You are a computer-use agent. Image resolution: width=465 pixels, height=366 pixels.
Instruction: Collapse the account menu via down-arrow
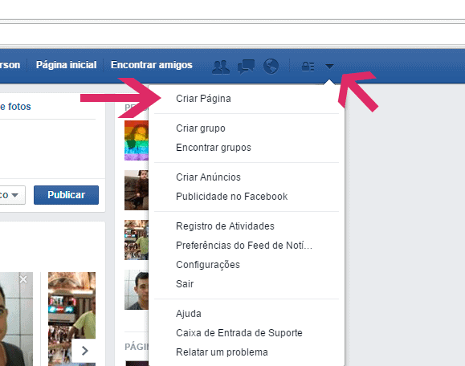tap(329, 67)
